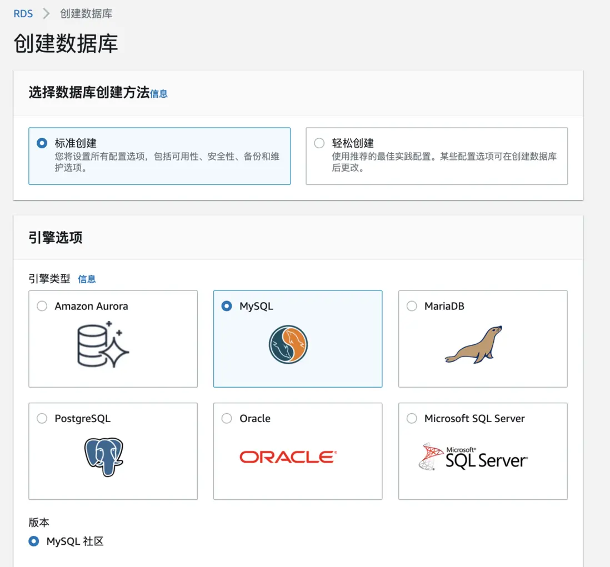Click the 引擎类型 label

(x=49, y=279)
